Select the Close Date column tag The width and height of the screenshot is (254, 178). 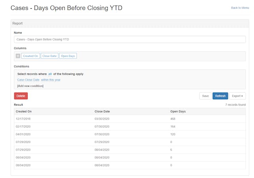[49, 56]
